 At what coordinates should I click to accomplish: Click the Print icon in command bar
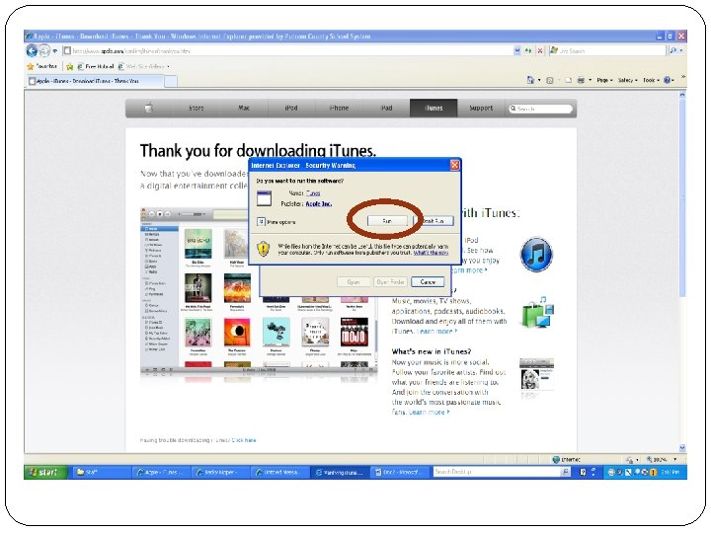pyautogui.click(x=581, y=81)
